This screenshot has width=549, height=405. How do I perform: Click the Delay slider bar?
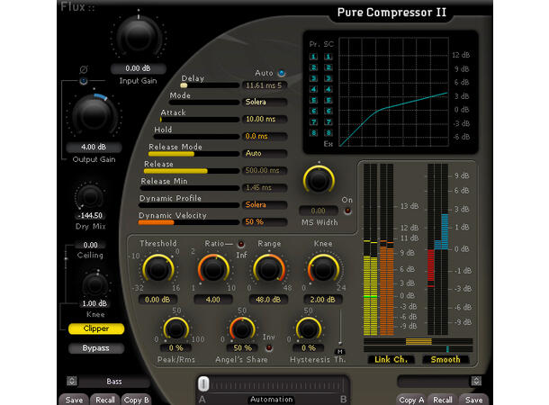coord(210,85)
